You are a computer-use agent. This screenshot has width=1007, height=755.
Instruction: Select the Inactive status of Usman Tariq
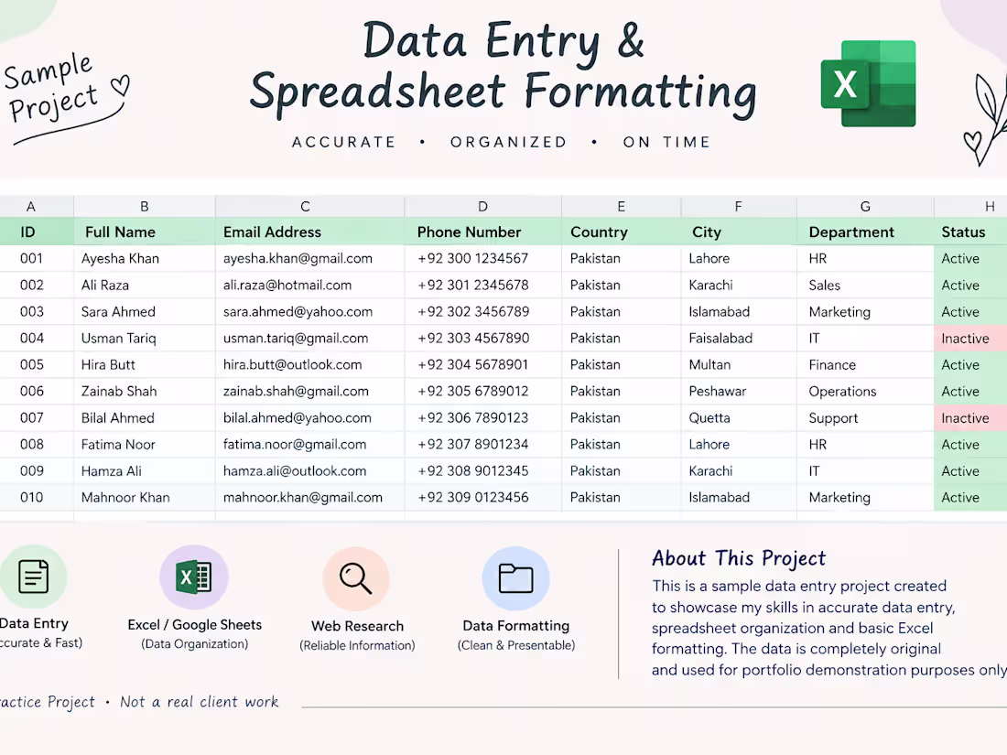point(970,339)
